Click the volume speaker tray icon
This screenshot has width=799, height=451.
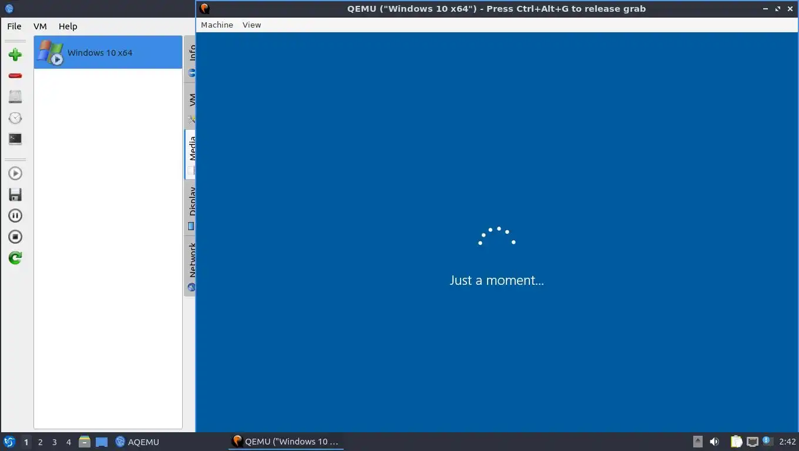coord(714,442)
